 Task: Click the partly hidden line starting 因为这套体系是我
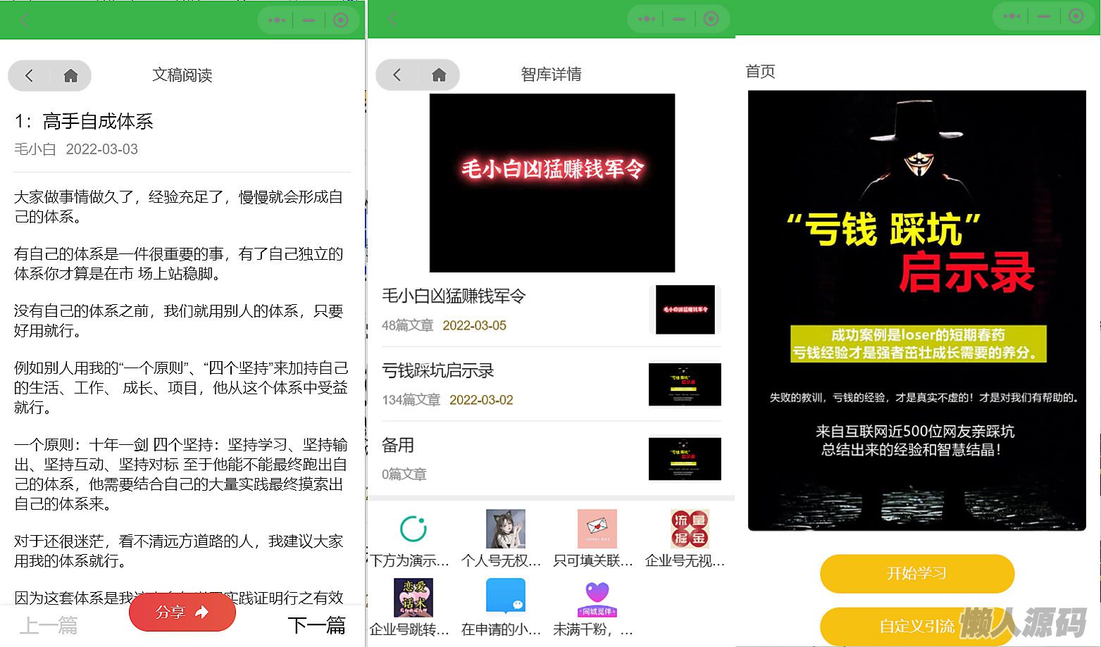tap(179, 598)
